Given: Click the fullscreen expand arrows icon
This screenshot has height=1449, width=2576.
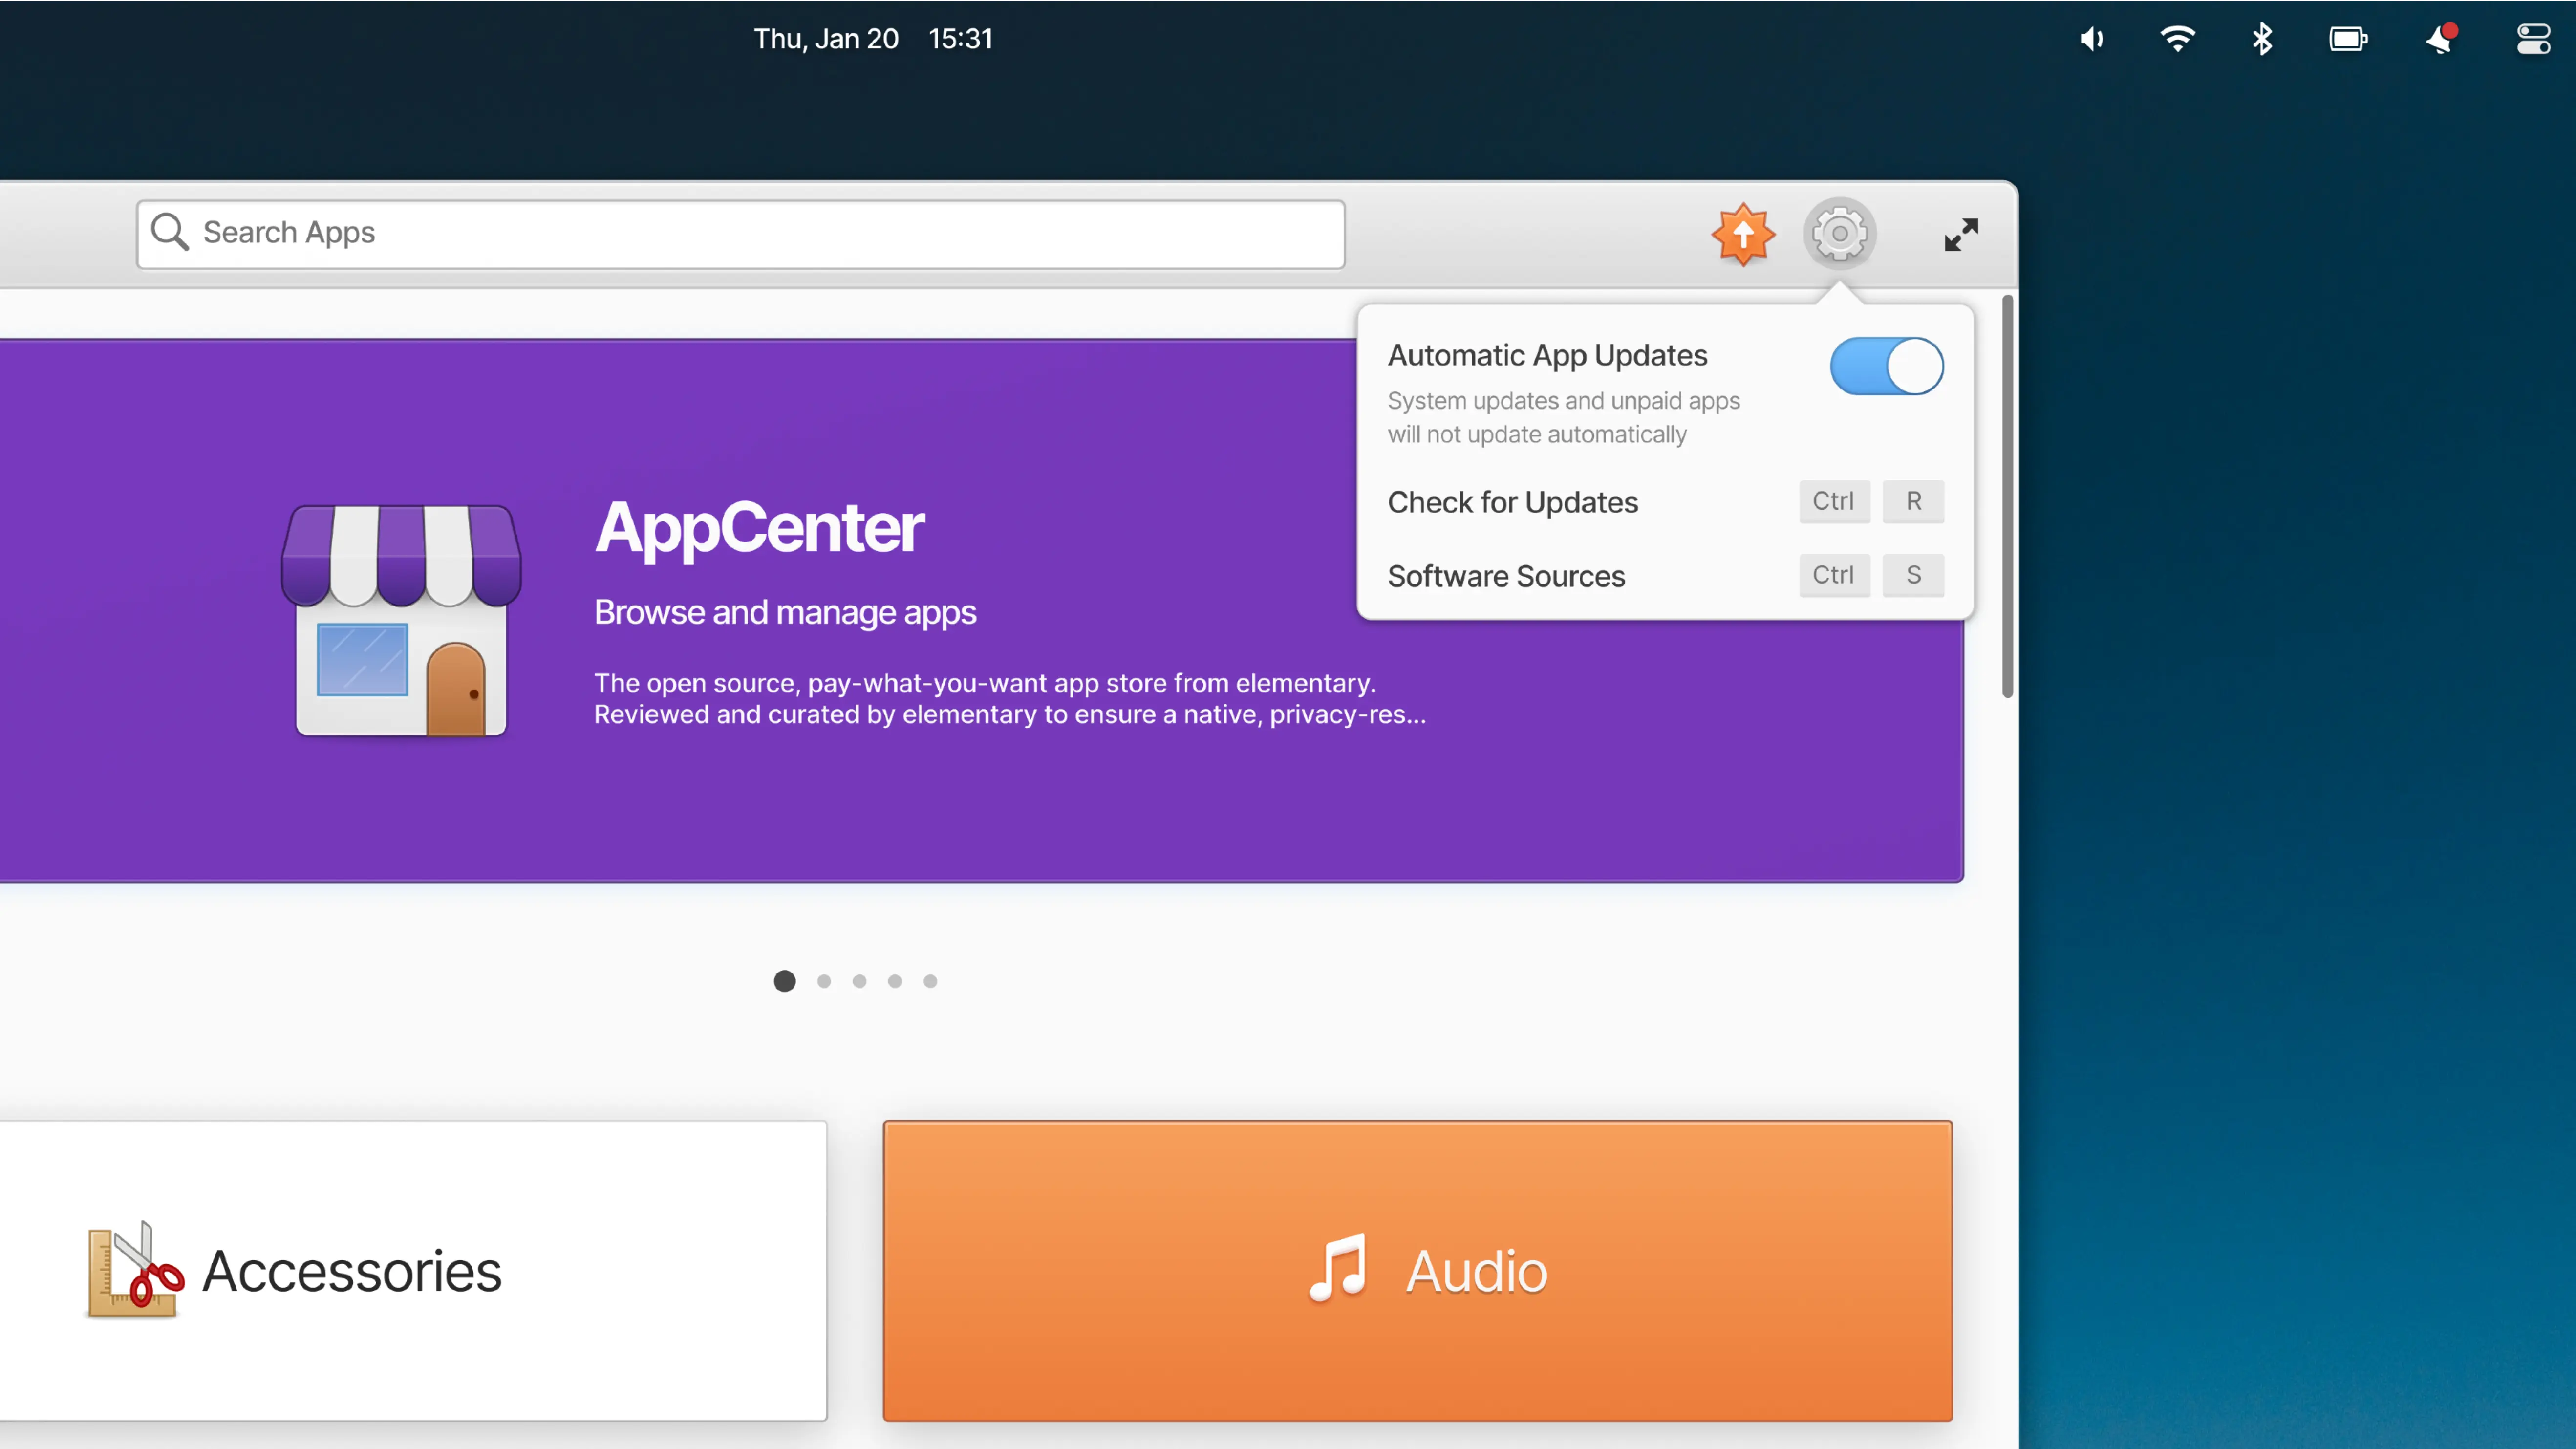Looking at the screenshot, I should click(x=1961, y=234).
